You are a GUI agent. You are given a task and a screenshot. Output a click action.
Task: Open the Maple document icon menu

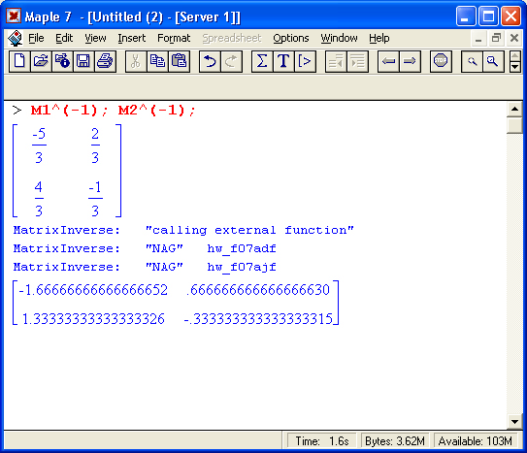15,38
